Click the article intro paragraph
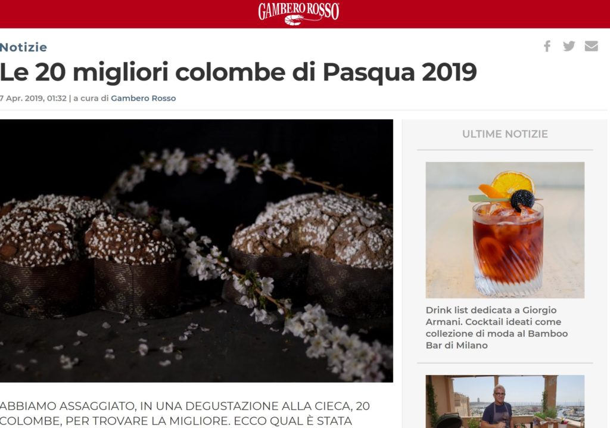The image size is (610, 428). (x=185, y=414)
